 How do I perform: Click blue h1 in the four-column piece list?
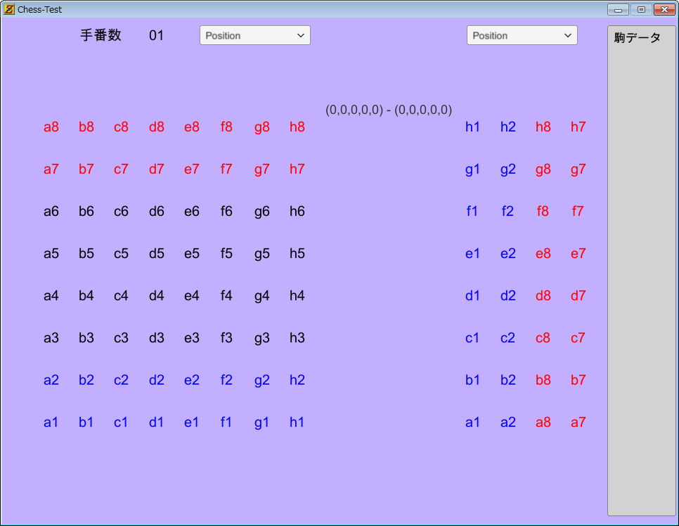coord(472,127)
